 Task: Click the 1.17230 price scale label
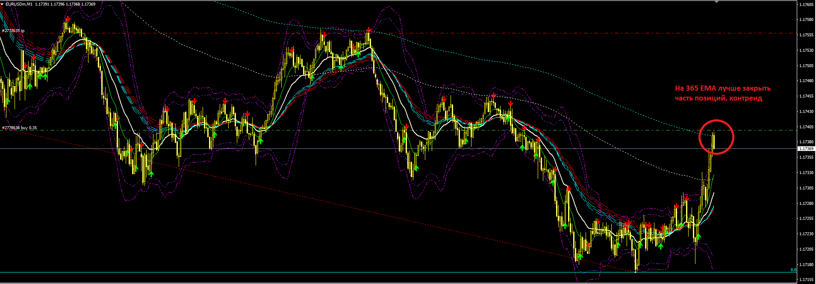click(x=806, y=234)
